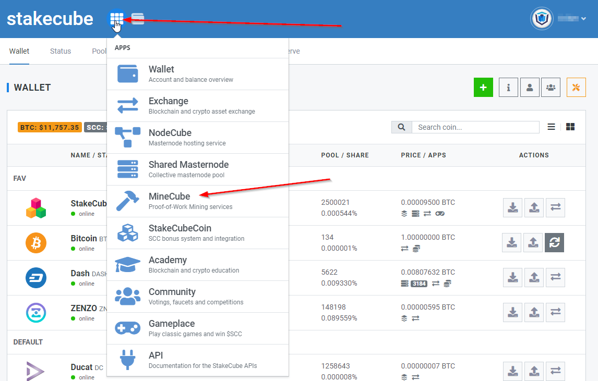Open MineCube mining services
598x381 pixels.
[x=198, y=201]
